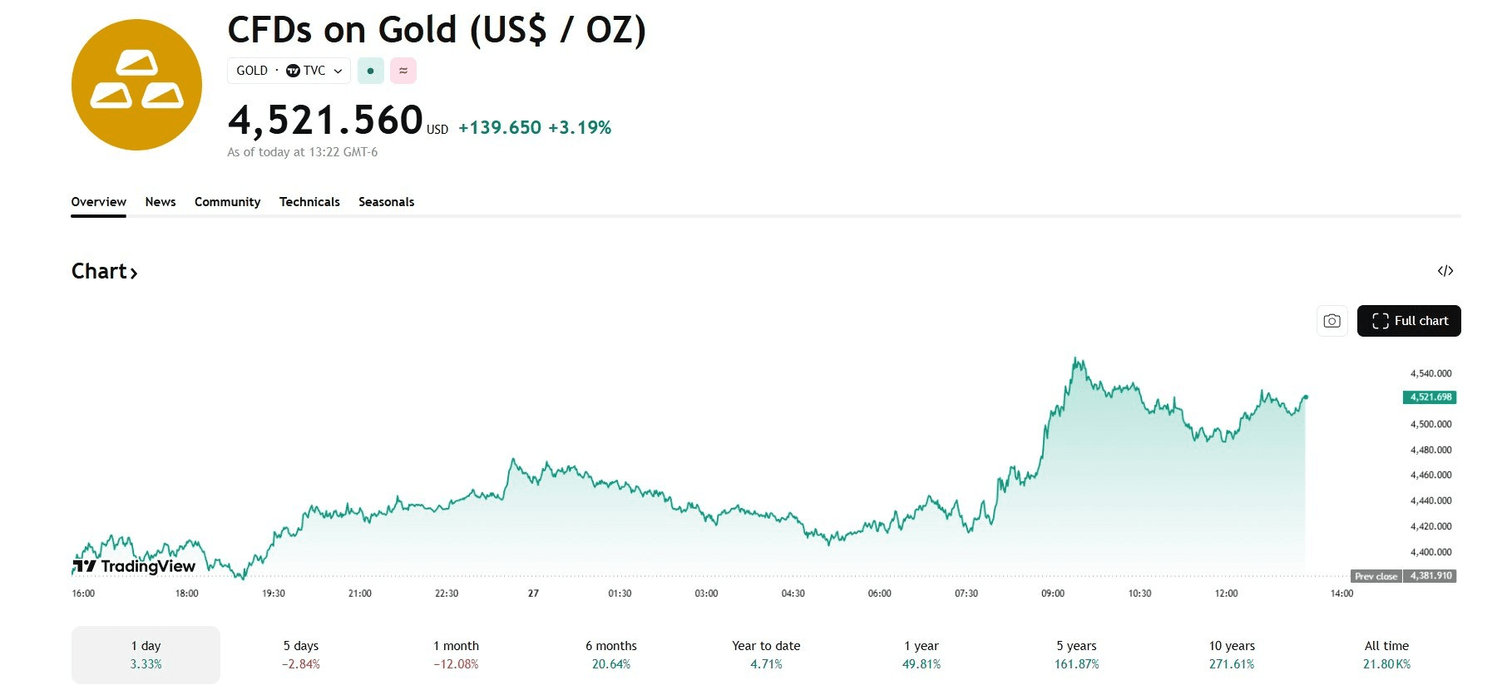Show the All time range
Screen dimensions: 1512x690
1386,654
